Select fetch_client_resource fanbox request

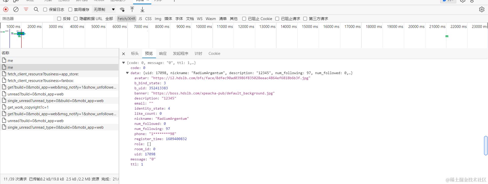[59, 80]
